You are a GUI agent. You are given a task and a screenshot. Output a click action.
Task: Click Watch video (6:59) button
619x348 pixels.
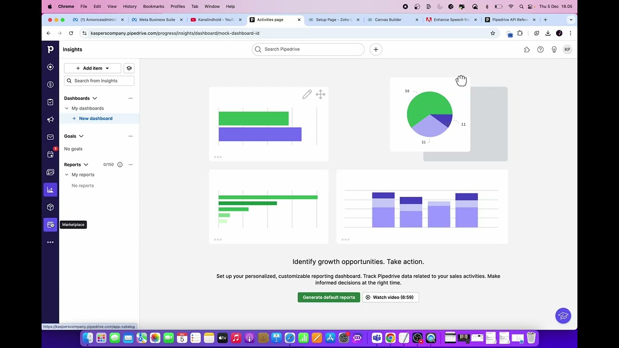click(x=390, y=297)
